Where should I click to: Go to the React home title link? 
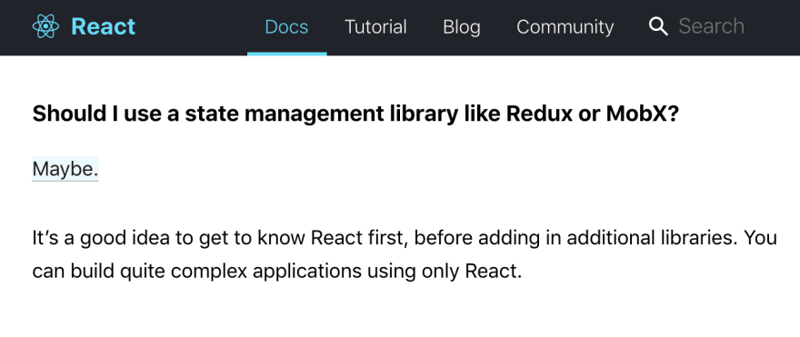(104, 26)
